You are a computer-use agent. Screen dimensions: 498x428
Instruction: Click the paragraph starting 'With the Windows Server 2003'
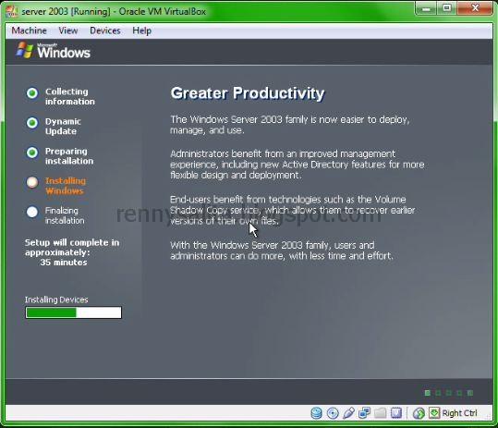pos(282,251)
